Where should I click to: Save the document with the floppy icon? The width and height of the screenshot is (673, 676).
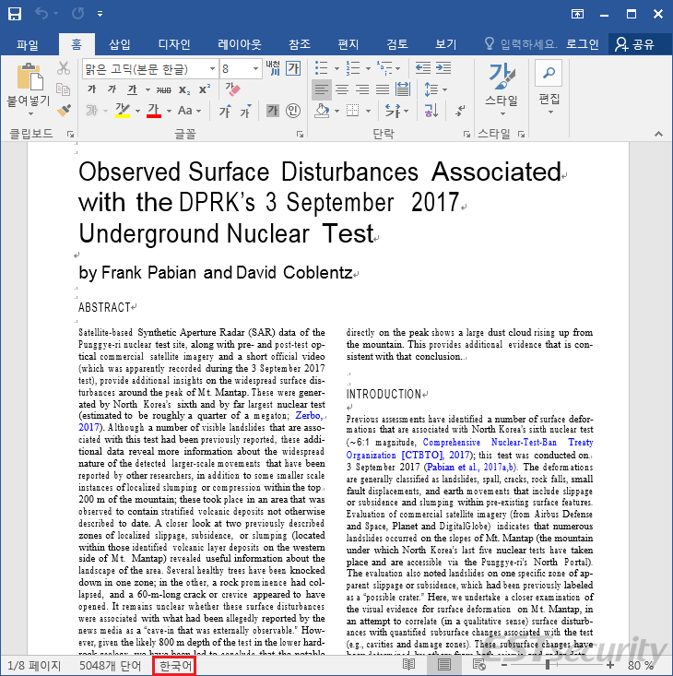(x=14, y=14)
